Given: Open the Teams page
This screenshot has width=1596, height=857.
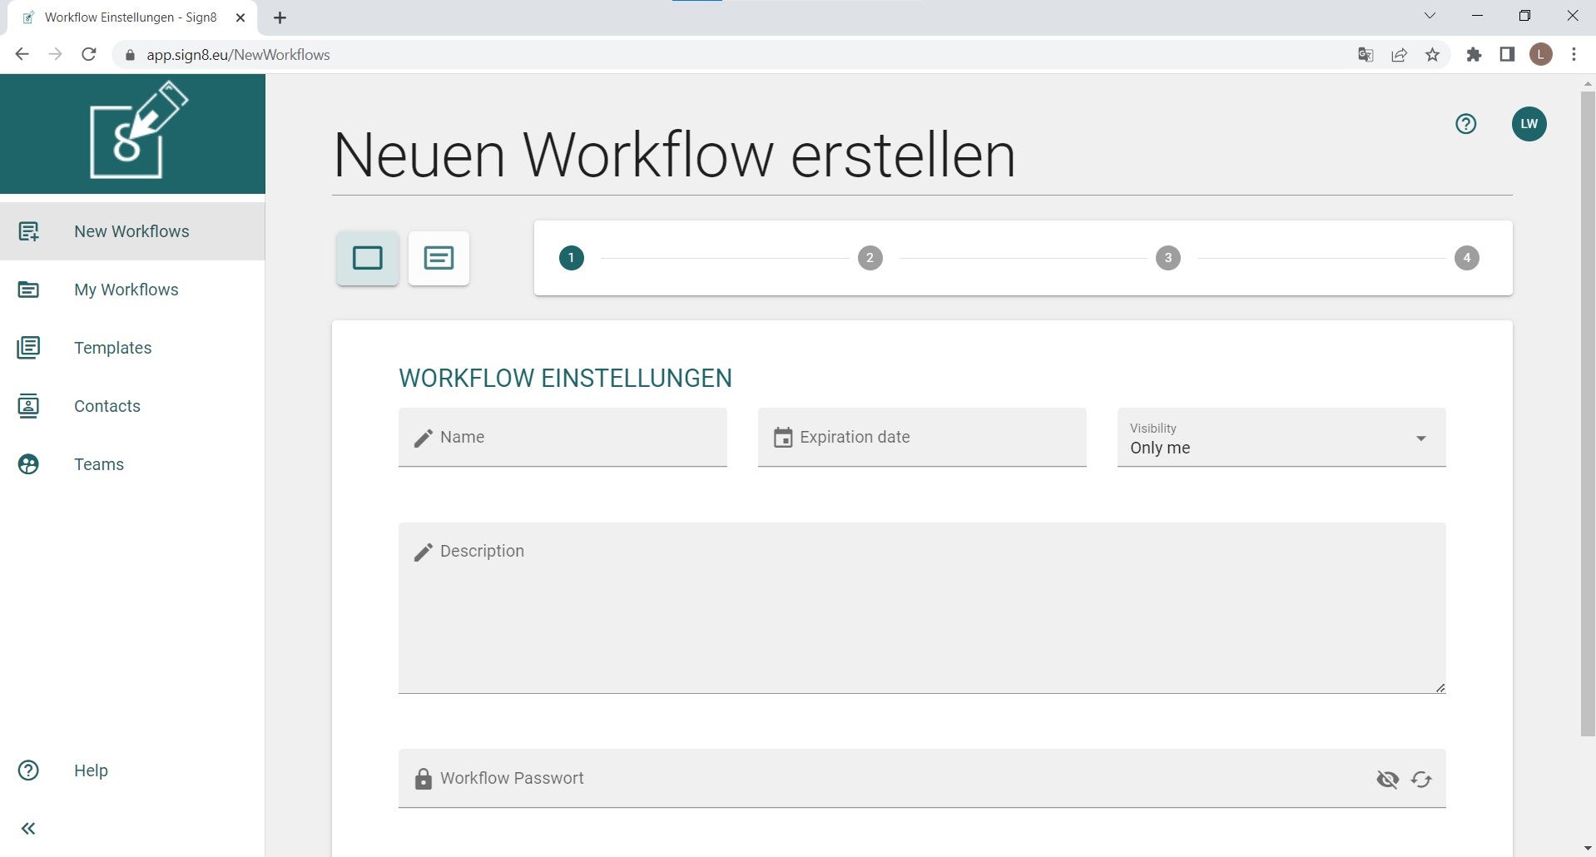Looking at the screenshot, I should click(x=132, y=464).
